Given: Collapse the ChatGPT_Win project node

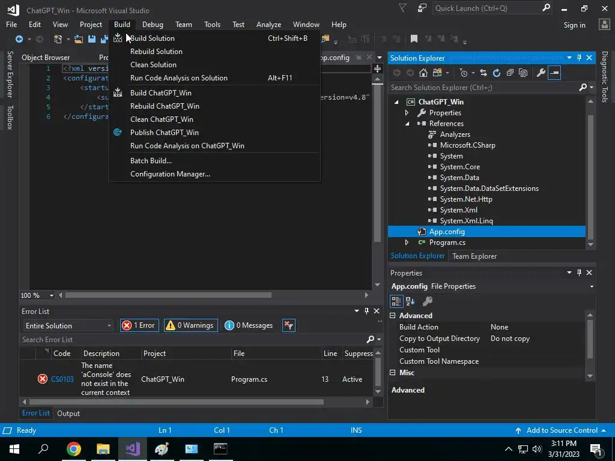Looking at the screenshot, I should pyautogui.click(x=396, y=102).
